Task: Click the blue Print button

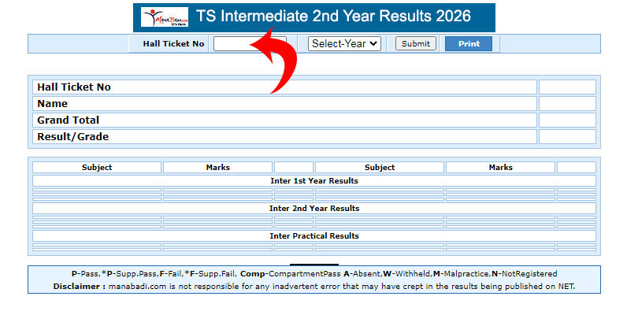Action: pos(469,44)
